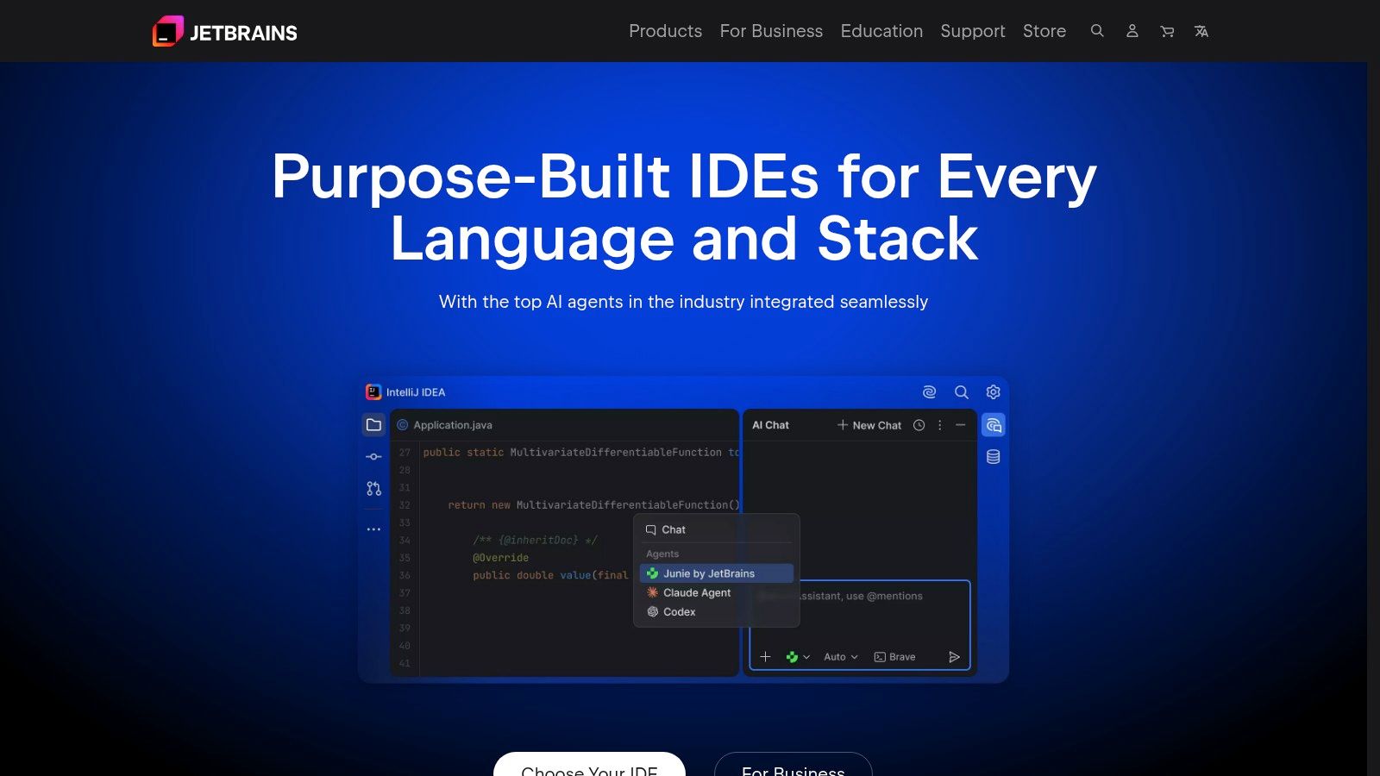Open the Database tool window icon
Screen dimensions: 1380x776
[993, 456]
